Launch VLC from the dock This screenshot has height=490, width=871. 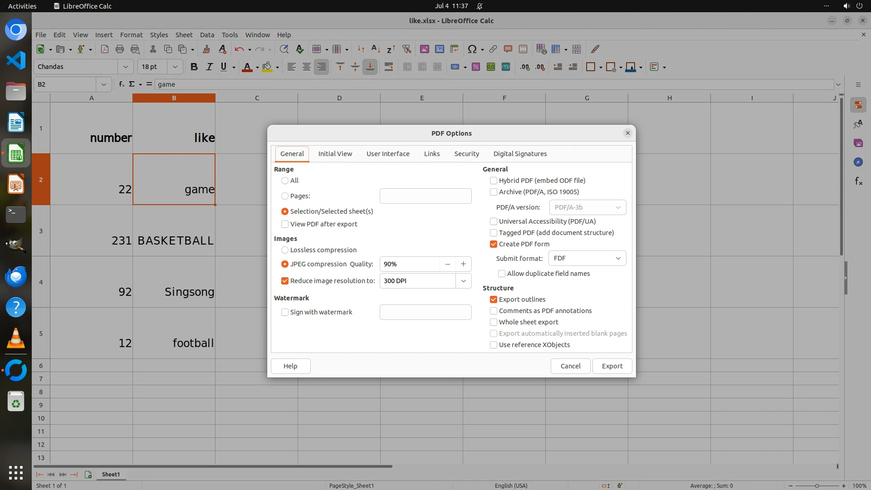16,338
